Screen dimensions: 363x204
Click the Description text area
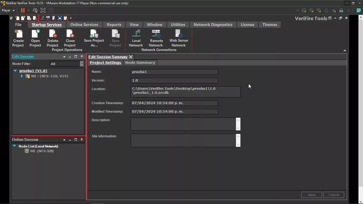183,124
